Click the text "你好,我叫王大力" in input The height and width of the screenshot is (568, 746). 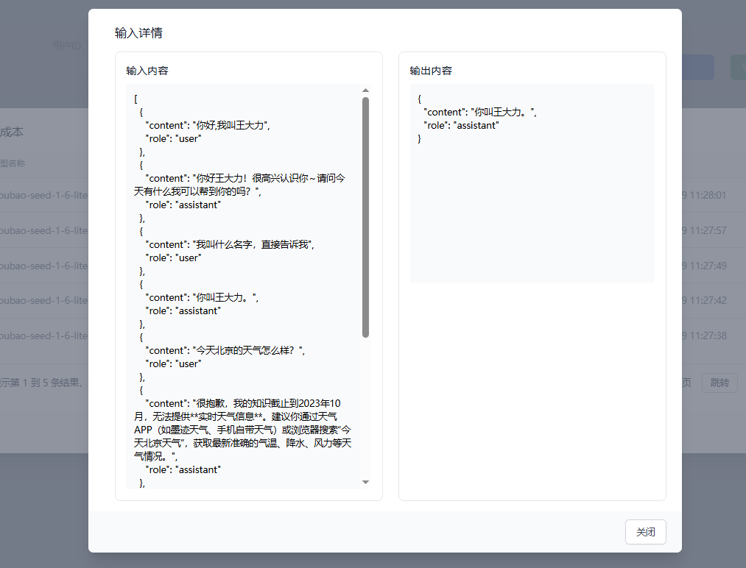coord(231,126)
